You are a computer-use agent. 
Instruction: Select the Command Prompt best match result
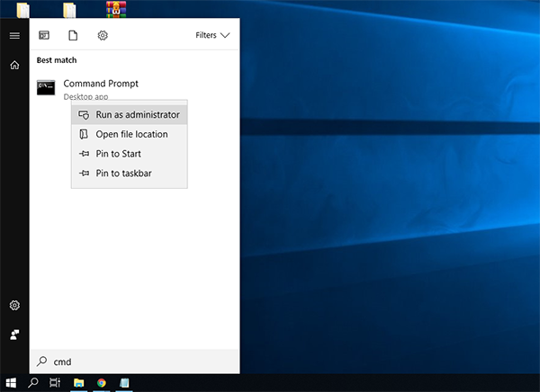(134, 88)
